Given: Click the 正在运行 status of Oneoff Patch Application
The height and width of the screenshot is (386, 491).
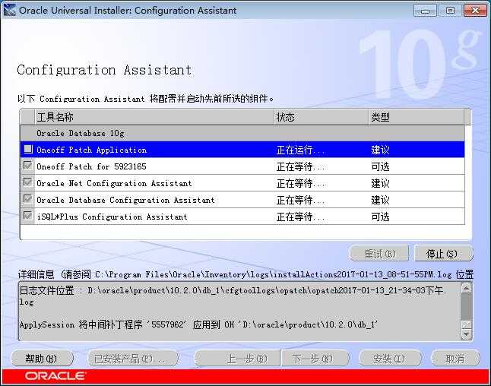Looking at the screenshot, I should 300,150.
